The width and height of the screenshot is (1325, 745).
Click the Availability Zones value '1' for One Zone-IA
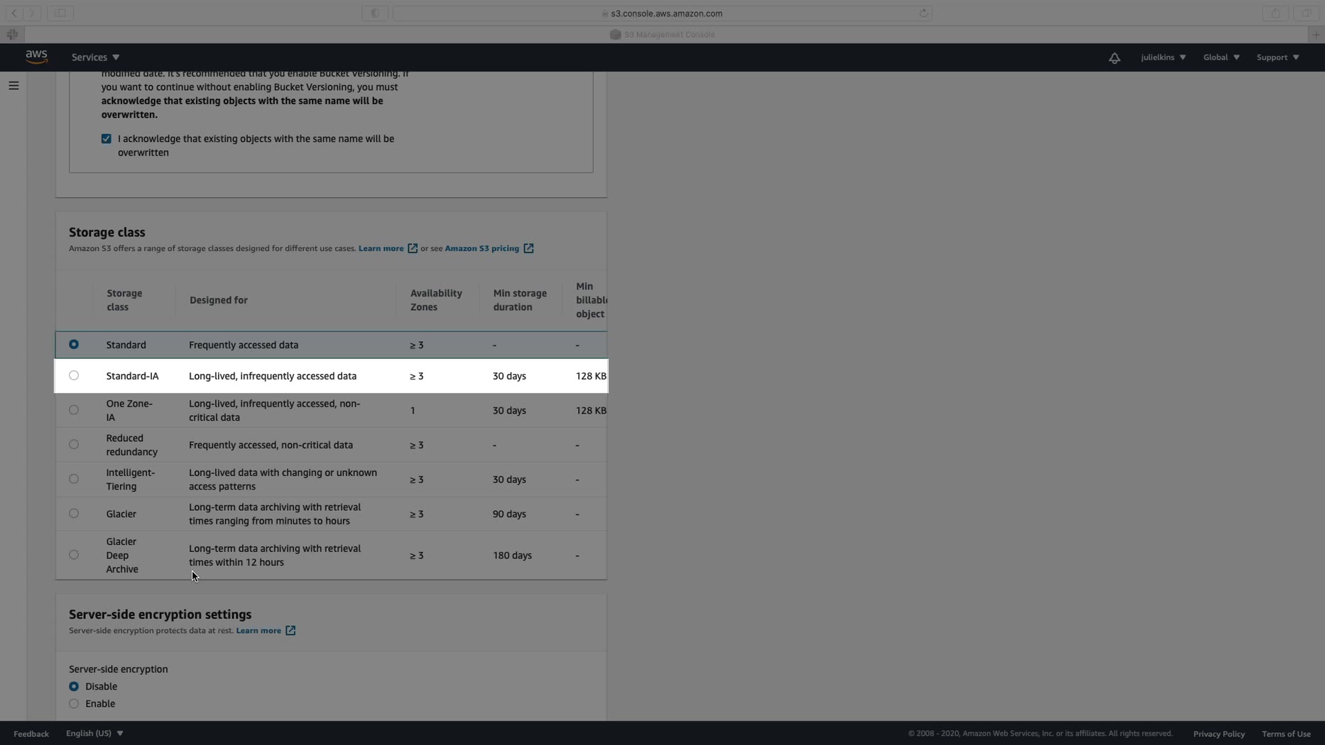tap(413, 411)
